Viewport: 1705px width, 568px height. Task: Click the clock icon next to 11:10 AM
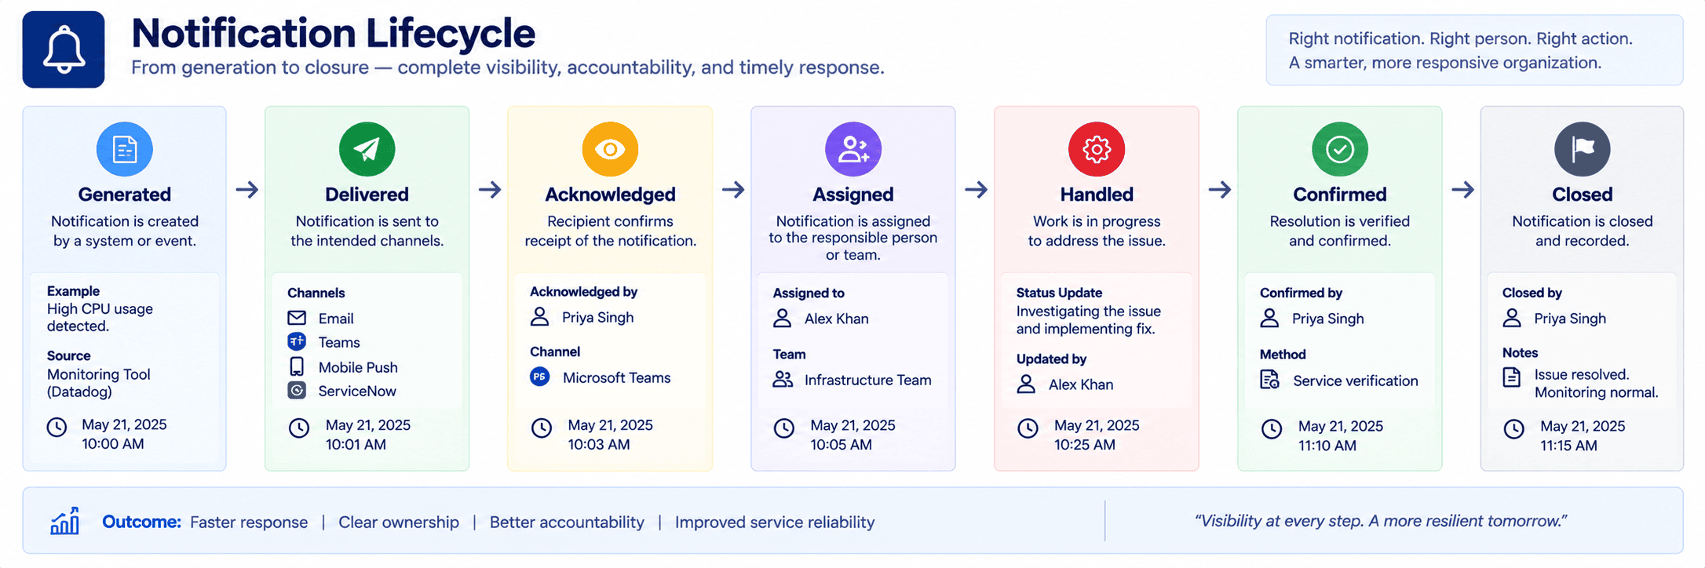click(1272, 428)
